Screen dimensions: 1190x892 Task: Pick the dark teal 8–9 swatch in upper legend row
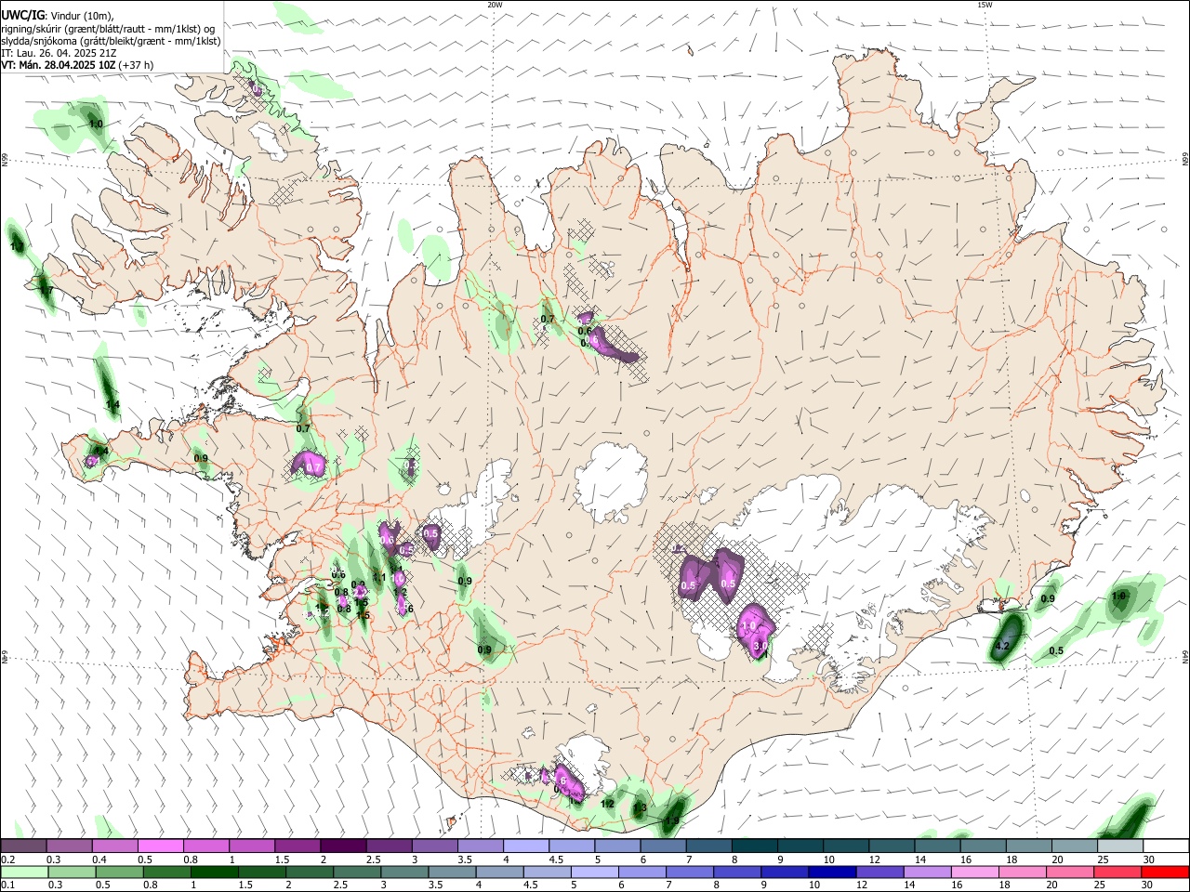tap(754, 846)
